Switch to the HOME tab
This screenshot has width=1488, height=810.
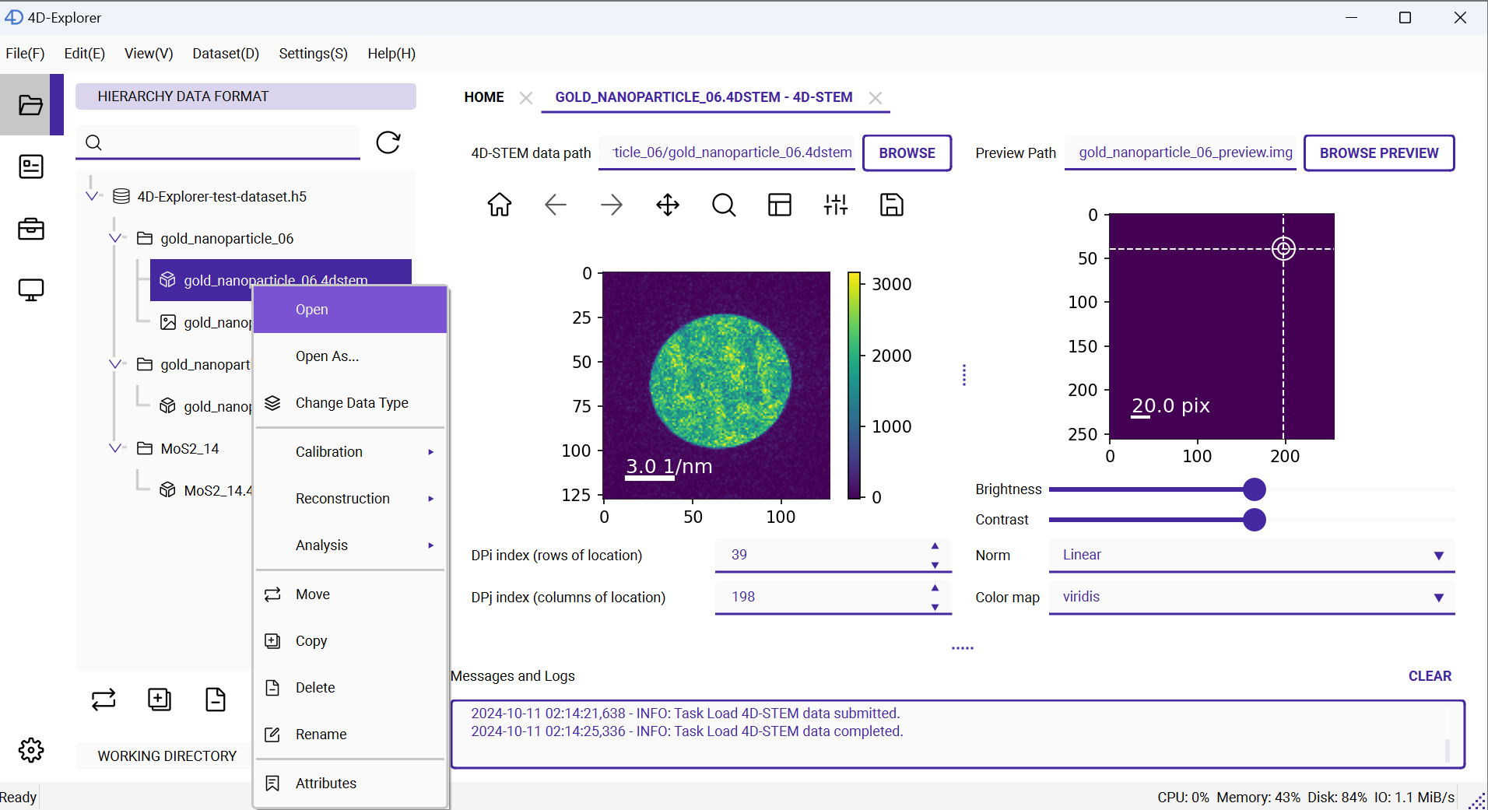pyautogui.click(x=484, y=97)
